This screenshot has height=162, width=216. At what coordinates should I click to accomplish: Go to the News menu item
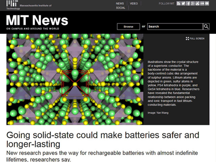click(x=120, y=3)
